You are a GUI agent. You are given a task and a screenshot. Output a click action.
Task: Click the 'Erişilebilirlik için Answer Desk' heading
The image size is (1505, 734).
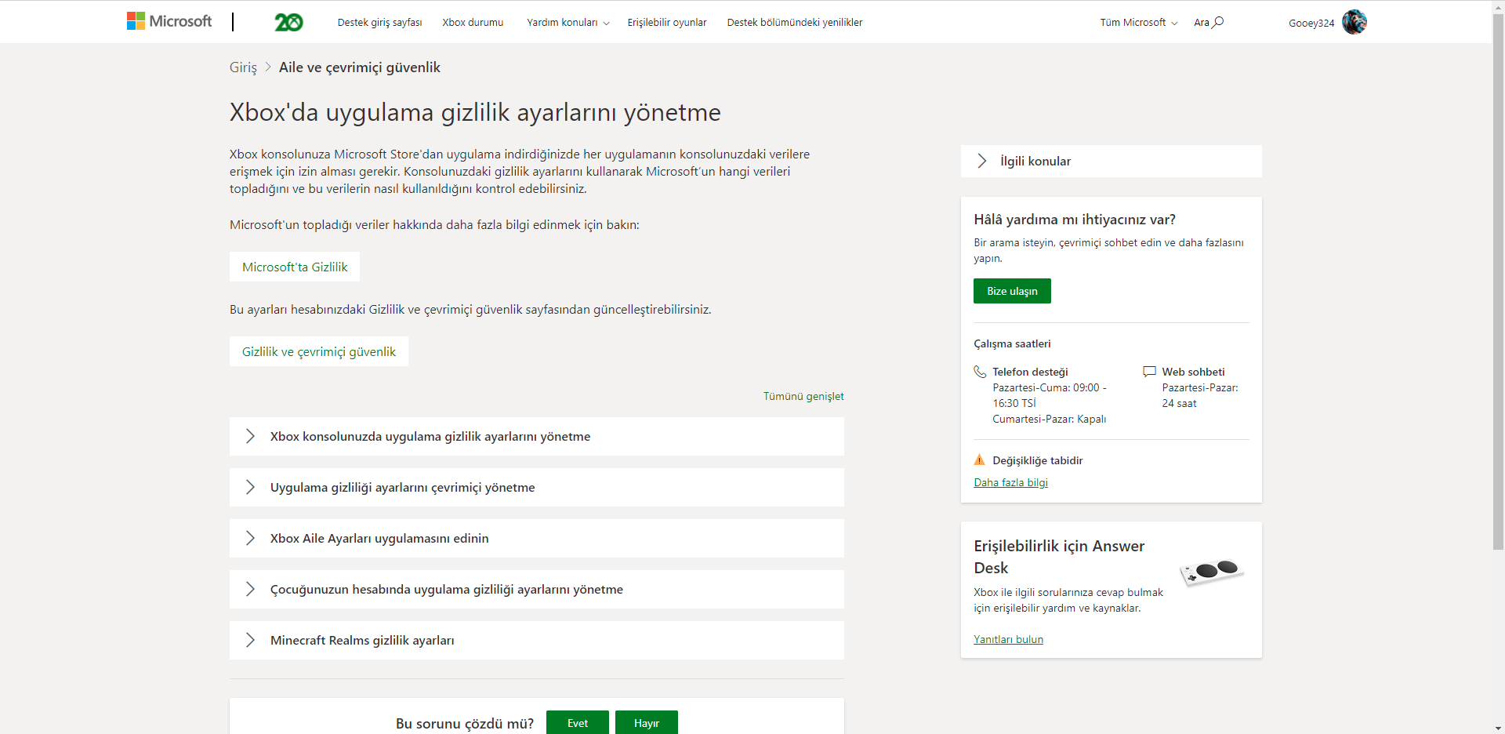coord(1059,557)
